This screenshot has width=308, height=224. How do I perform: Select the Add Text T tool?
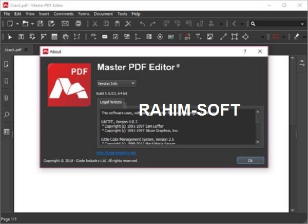(x=198, y=37)
